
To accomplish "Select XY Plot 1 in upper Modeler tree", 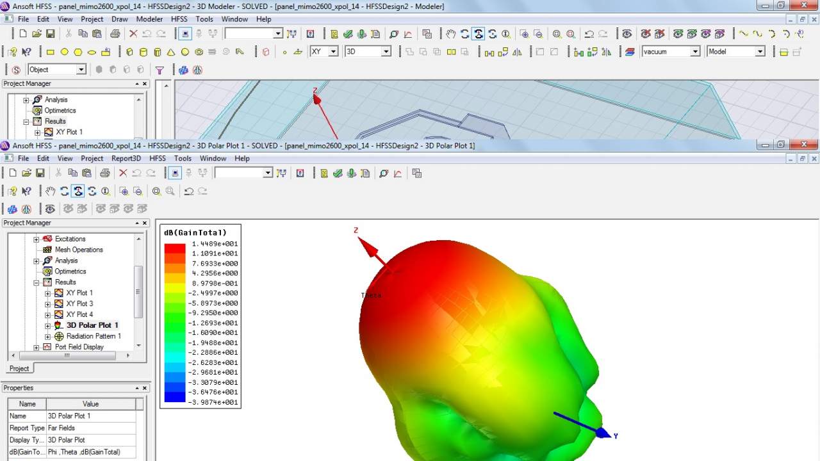I will [69, 132].
